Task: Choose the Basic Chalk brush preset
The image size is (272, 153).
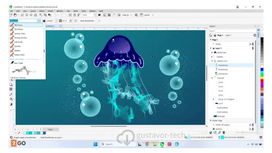Action: click(x=26, y=63)
